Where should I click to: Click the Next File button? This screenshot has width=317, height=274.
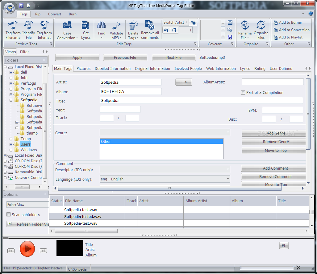pos(174,58)
